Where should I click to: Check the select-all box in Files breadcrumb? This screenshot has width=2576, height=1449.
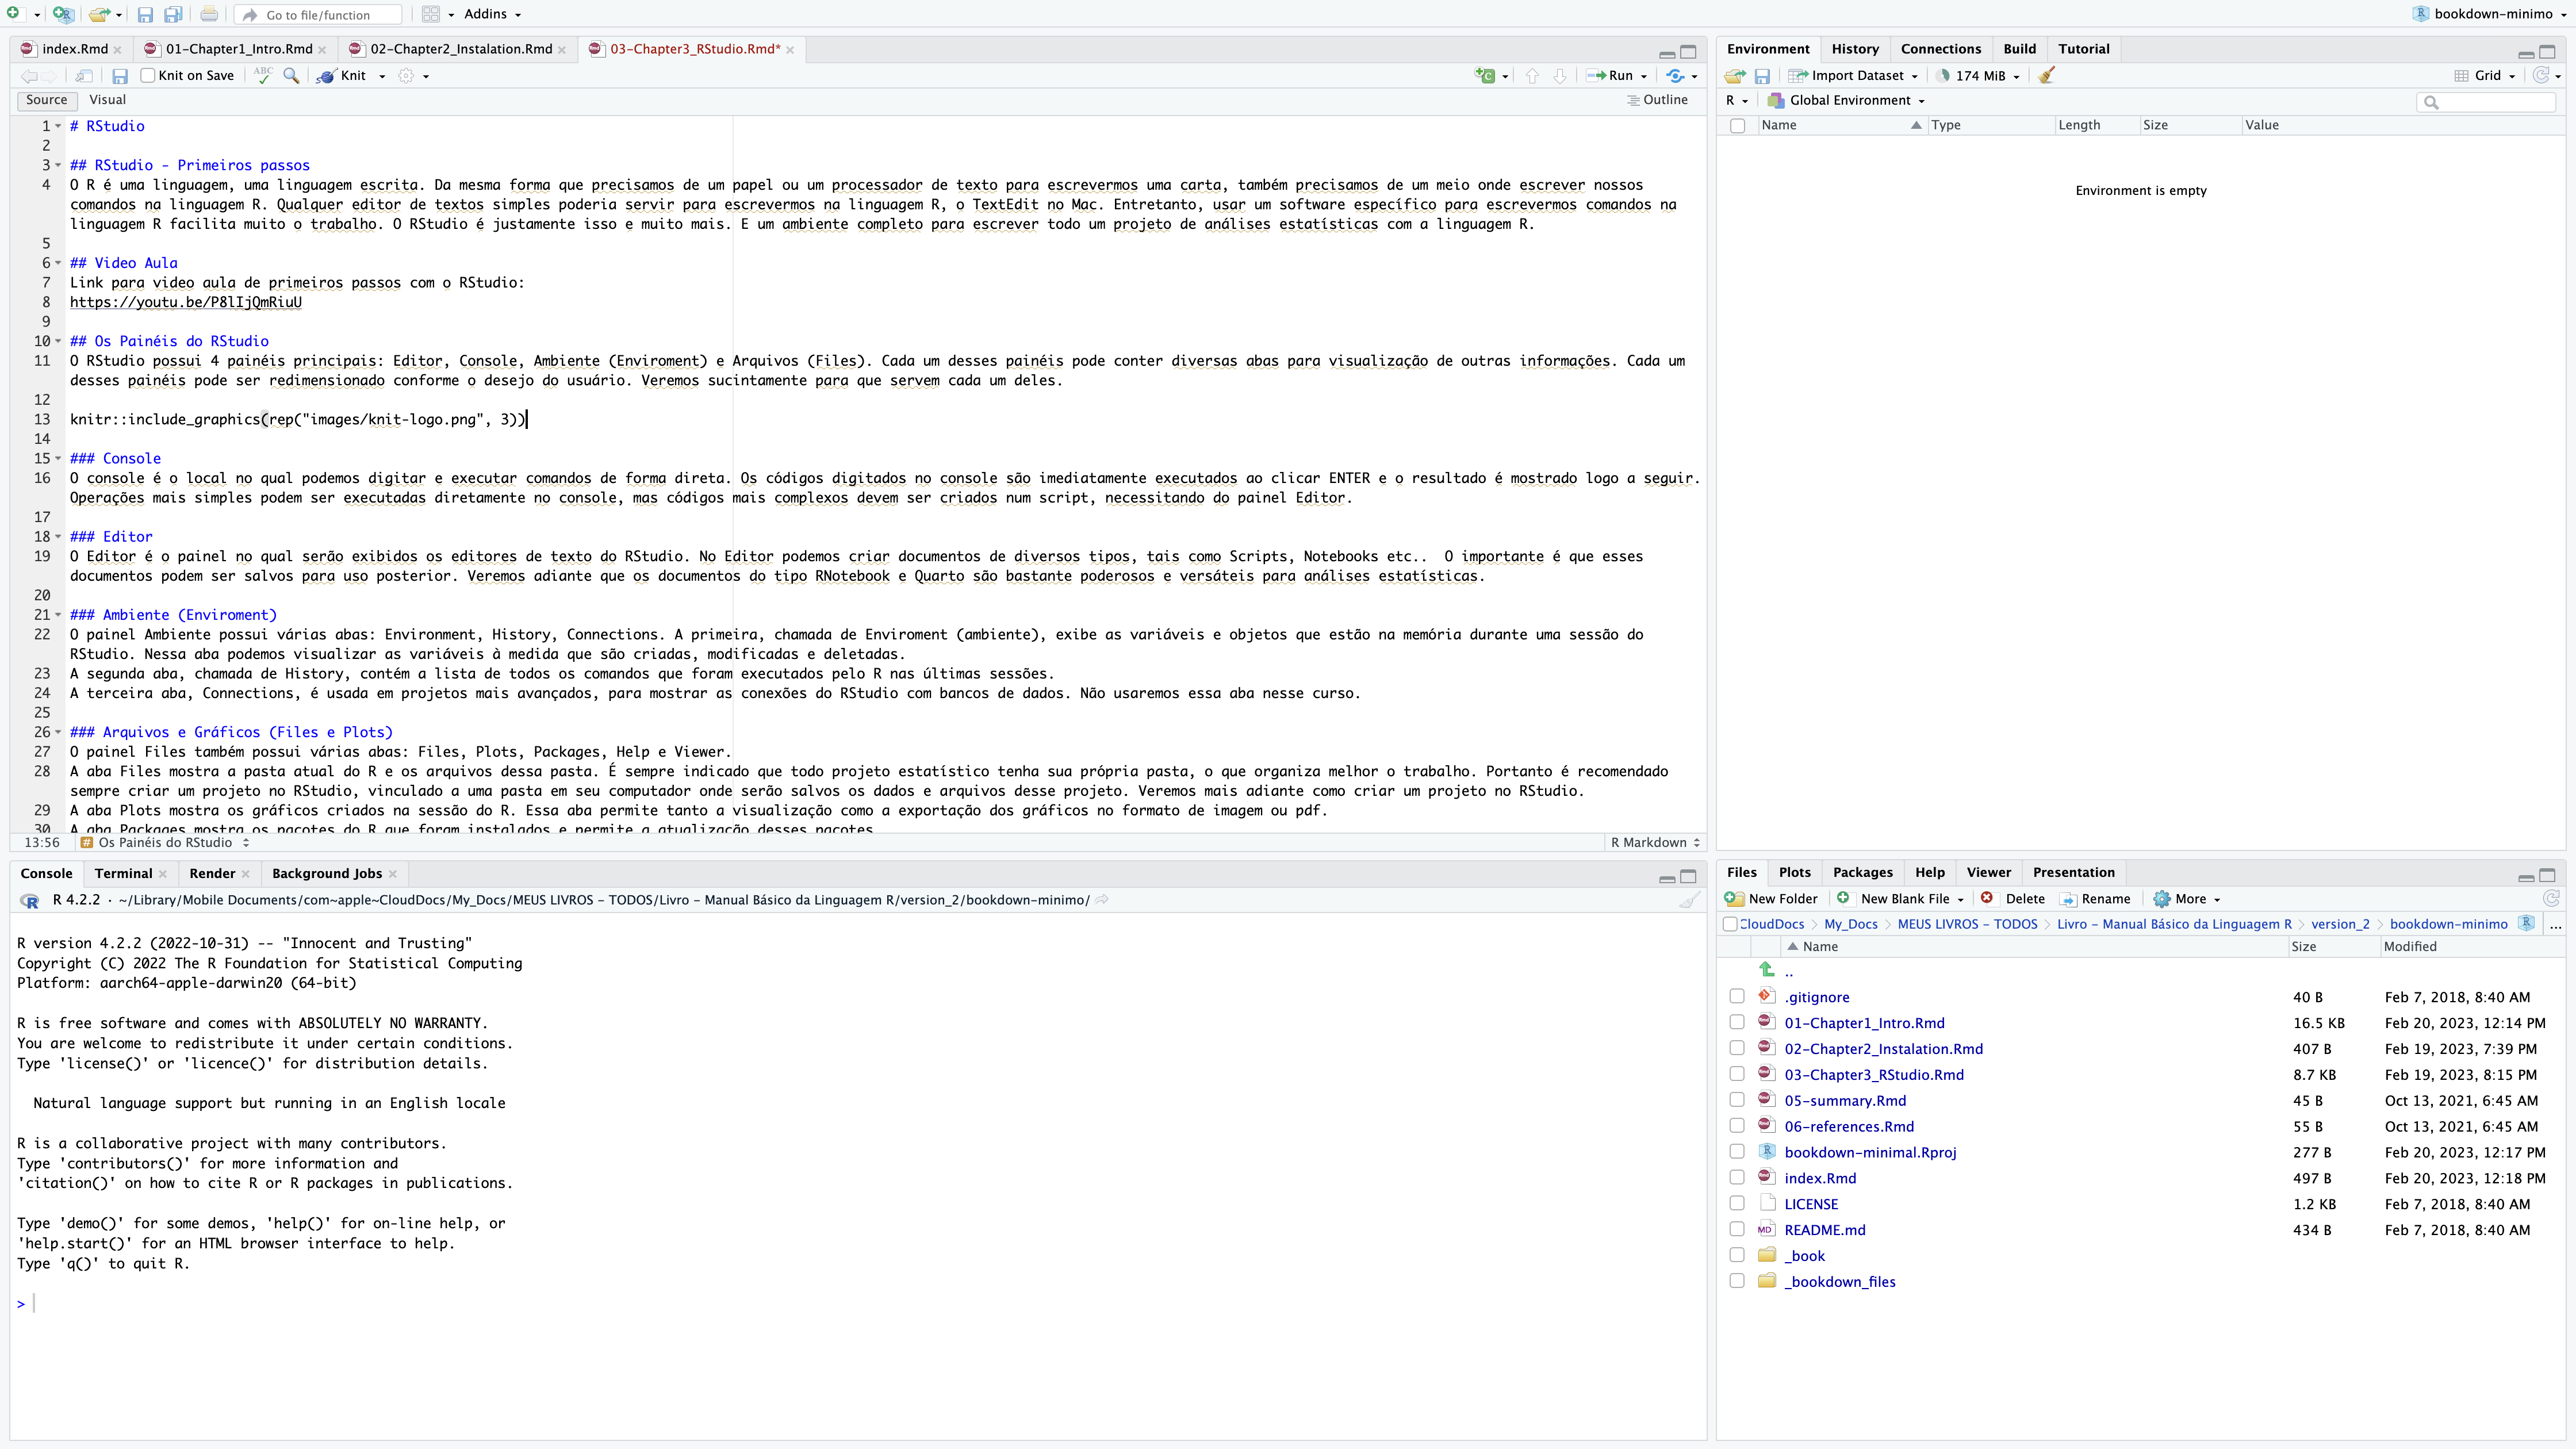tap(1730, 924)
